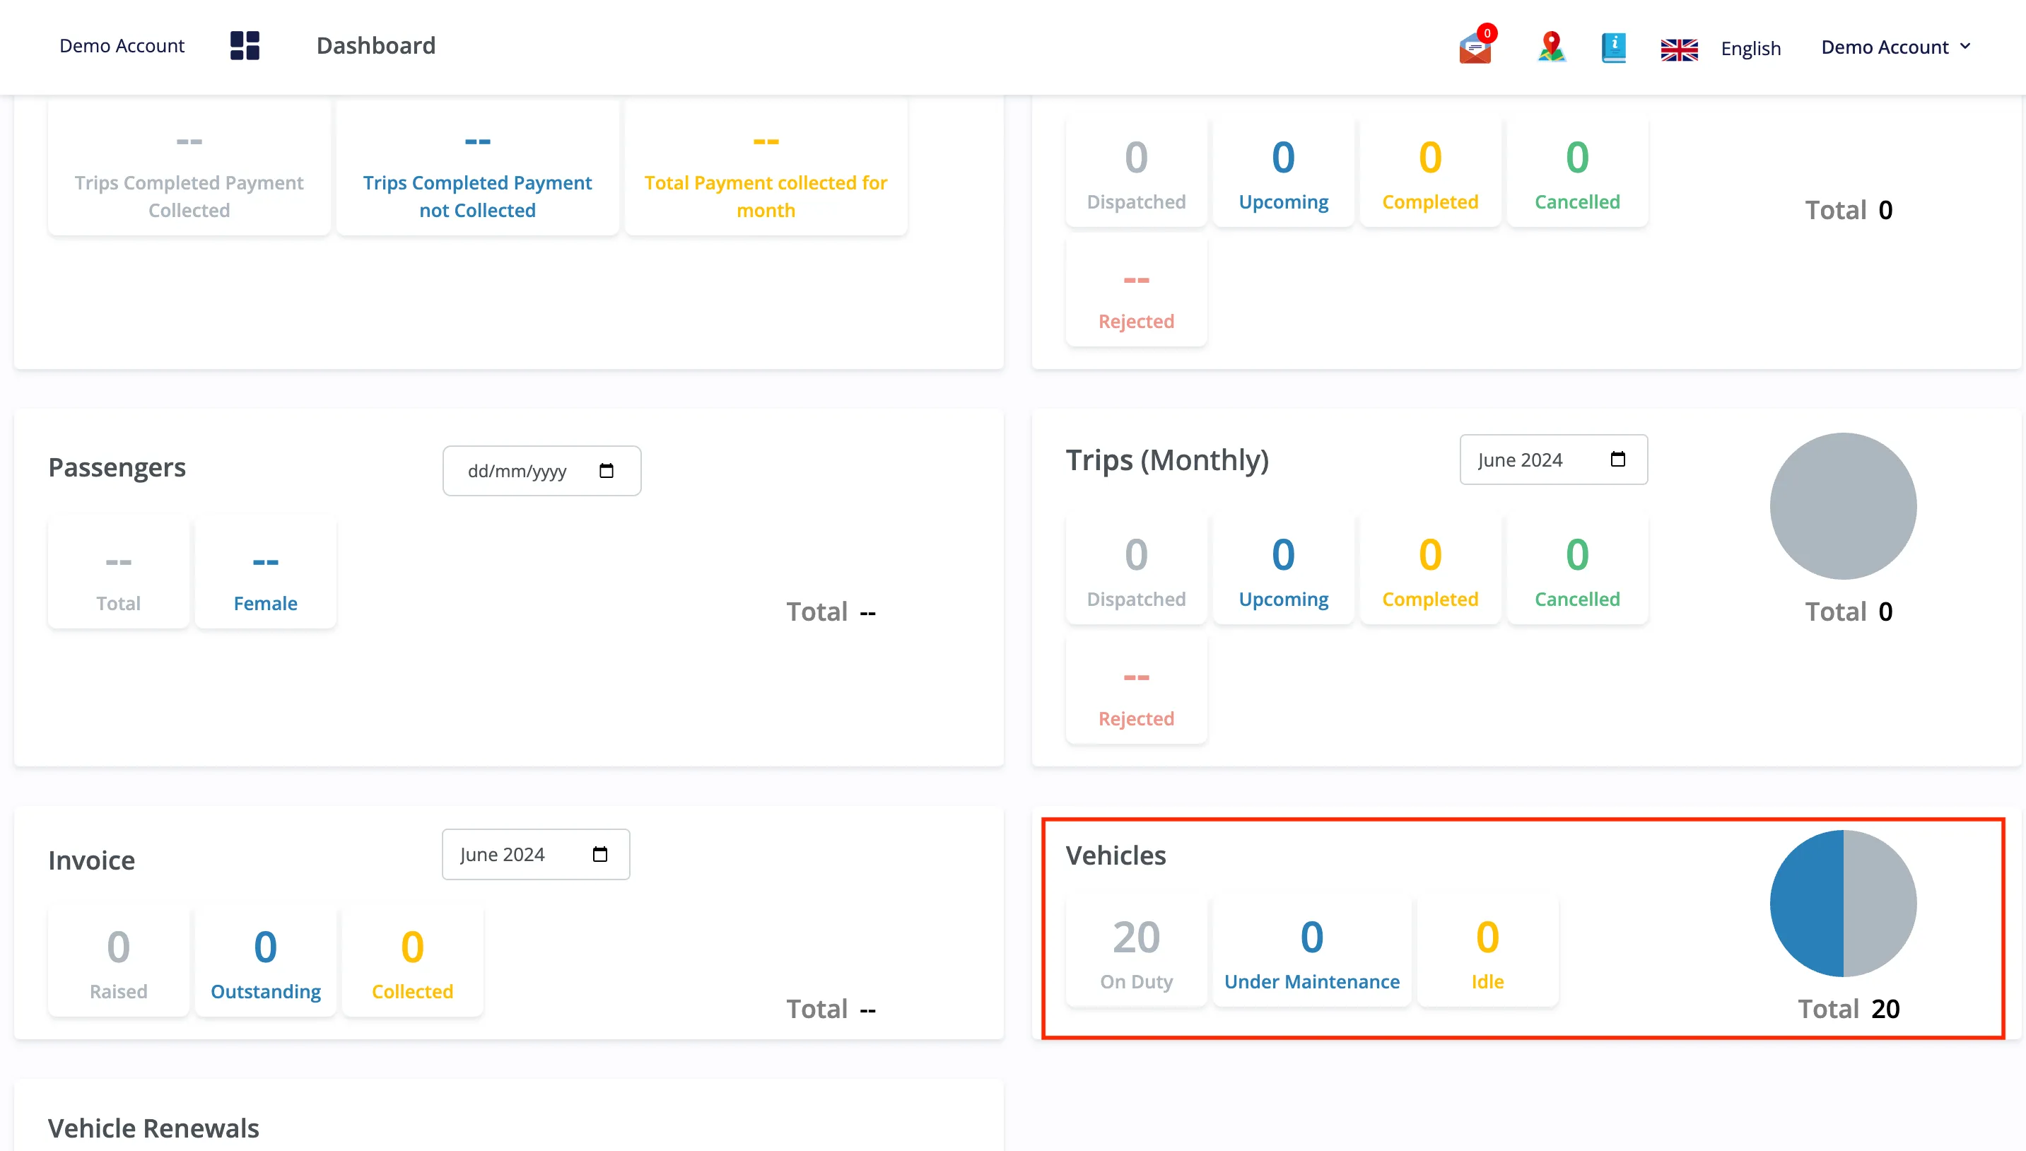
Task: Click the Invoice Total -- label
Action: pyautogui.click(x=831, y=1009)
